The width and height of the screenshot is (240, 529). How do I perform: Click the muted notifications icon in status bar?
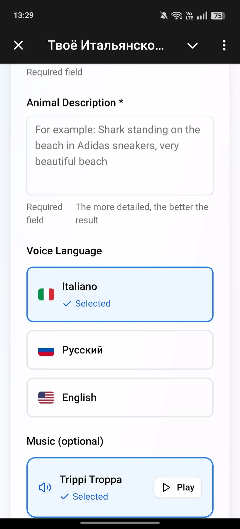(163, 15)
